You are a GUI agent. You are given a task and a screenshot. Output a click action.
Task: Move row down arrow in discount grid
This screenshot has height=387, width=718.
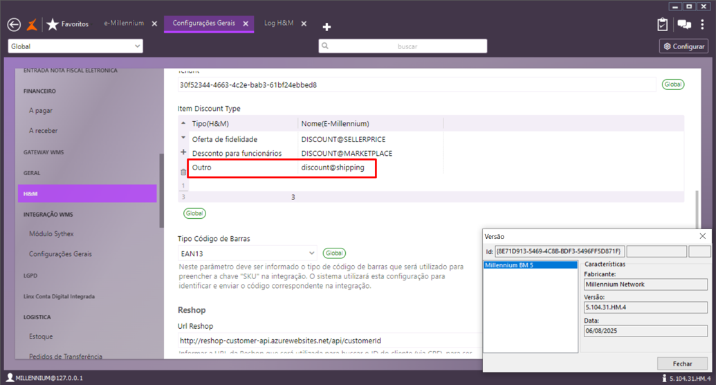183,138
